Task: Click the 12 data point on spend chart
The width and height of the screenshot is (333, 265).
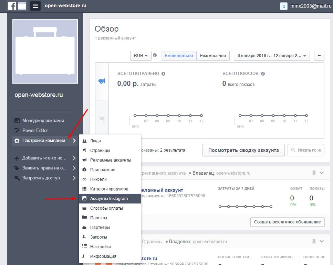Action: (201, 115)
